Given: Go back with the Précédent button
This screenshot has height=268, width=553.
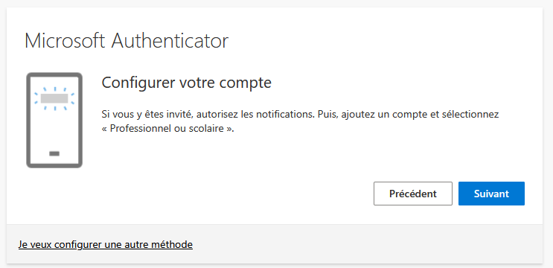Looking at the screenshot, I should tap(413, 194).
